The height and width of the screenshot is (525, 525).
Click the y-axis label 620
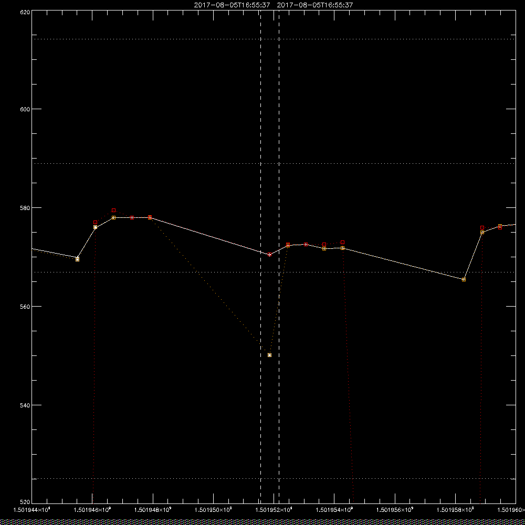pos(25,12)
